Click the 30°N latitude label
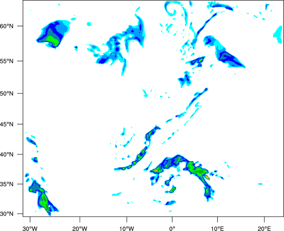The width and height of the screenshot is (284, 231). [x=7, y=214]
